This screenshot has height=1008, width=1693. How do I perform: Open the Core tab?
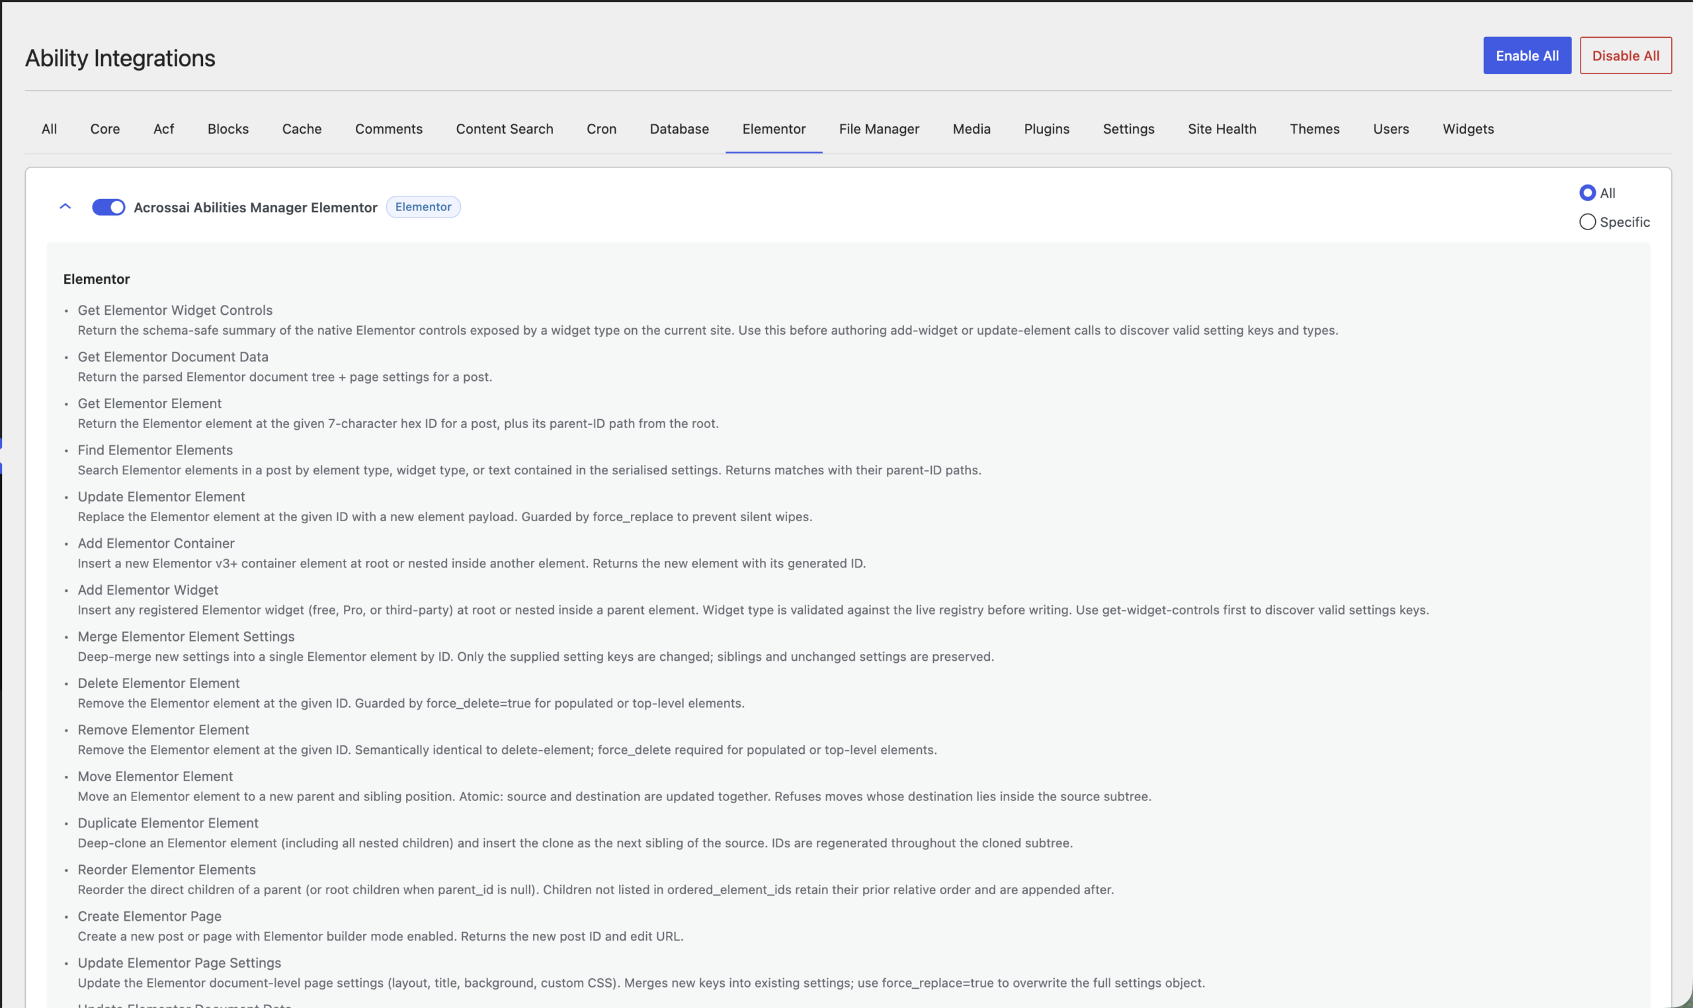tap(104, 129)
